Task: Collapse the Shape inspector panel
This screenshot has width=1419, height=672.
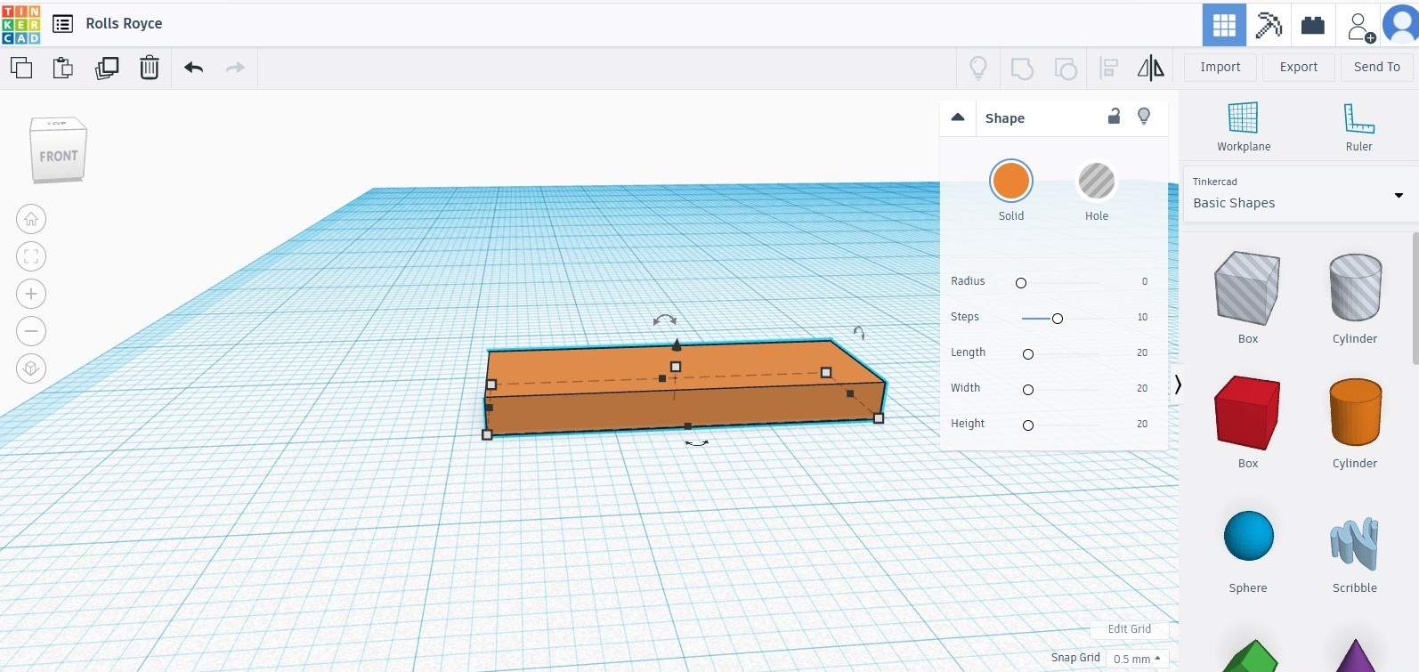Action: 958,117
